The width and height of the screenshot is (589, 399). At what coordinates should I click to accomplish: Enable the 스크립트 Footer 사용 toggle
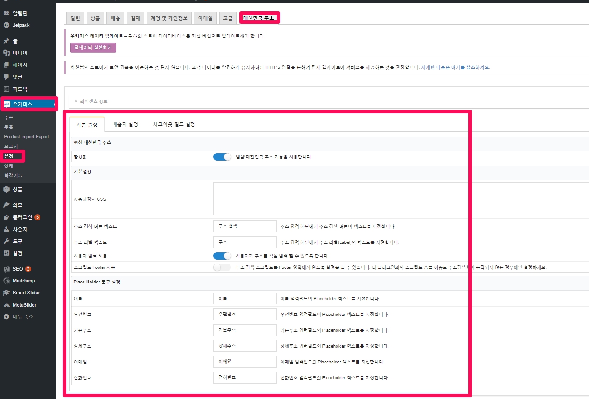(x=222, y=267)
